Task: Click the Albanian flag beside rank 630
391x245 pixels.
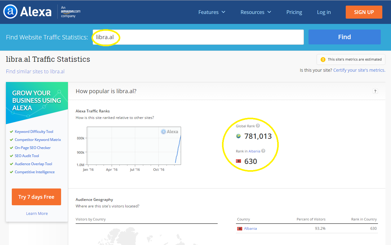Action: click(238, 161)
